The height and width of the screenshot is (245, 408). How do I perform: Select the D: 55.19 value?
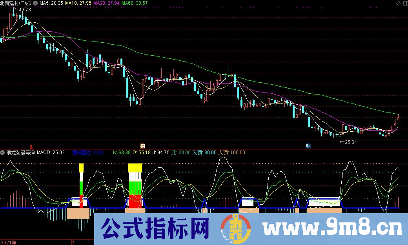coord(142,152)
